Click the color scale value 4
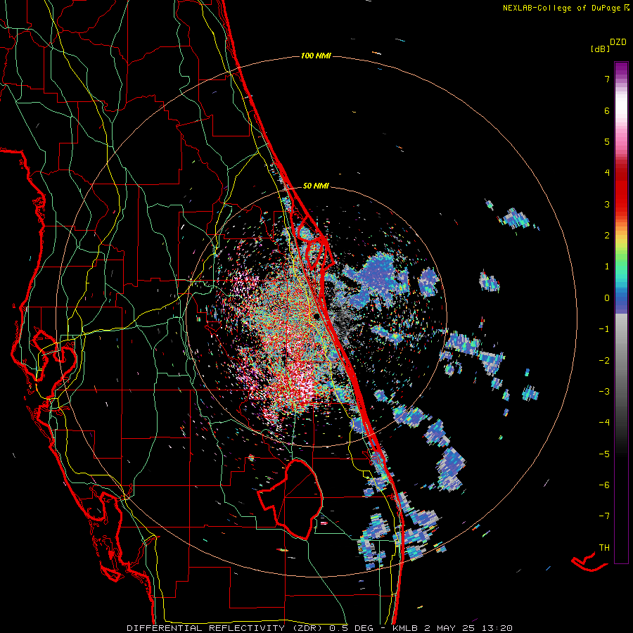 tap(607, 173)
